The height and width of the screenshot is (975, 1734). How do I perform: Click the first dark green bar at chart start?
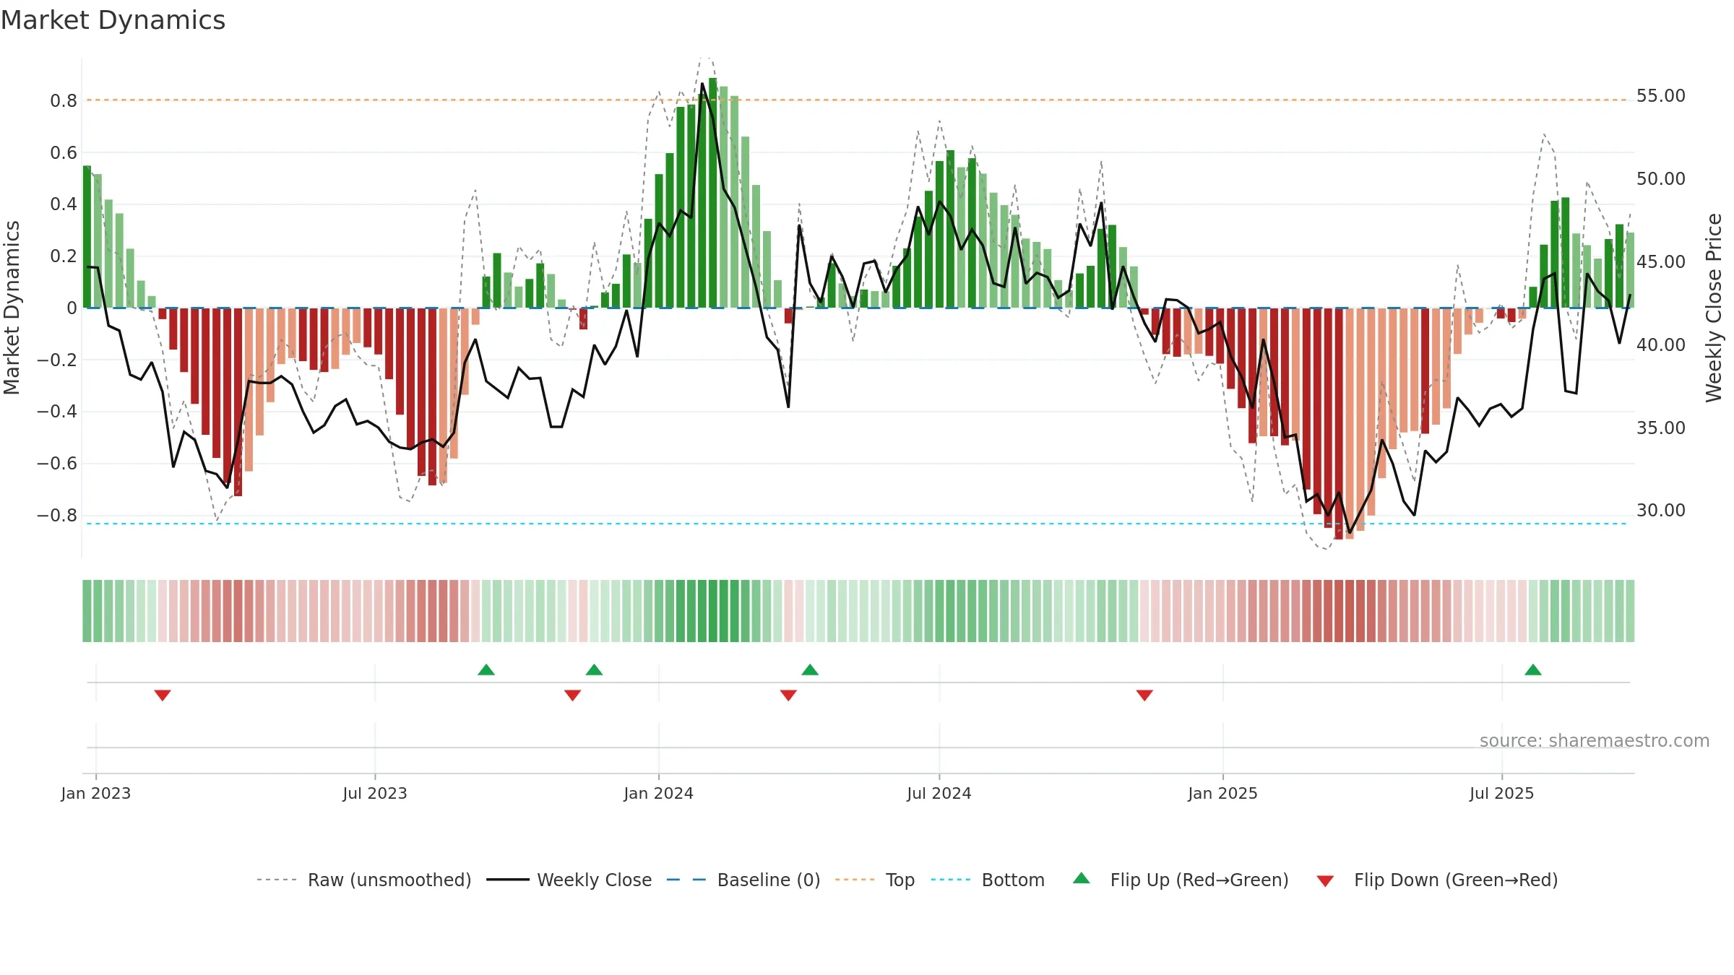point(87,237)
